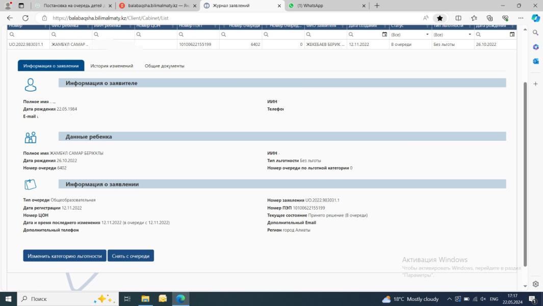Open the browser profile icon
This screenshot has height=306, width=543.
(x=8, y=6)
